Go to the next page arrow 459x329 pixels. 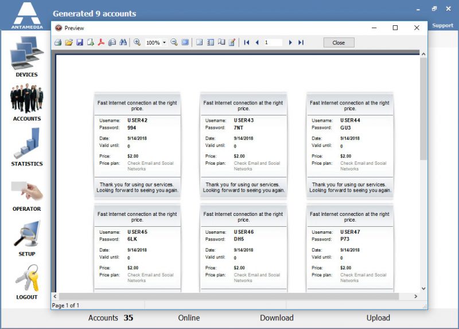[x=290, y=42]
